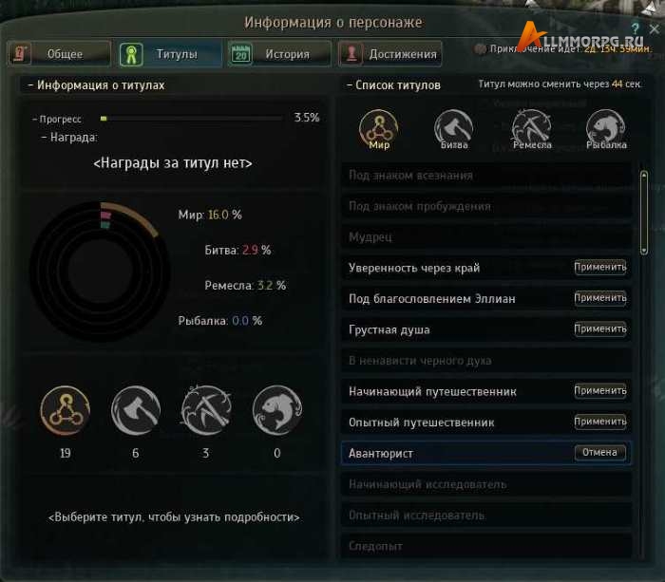Image resolution: width=665 pixels, height=582 pixels.
Task: Apply the Опытный путешественник title
Action: (599, 422)
